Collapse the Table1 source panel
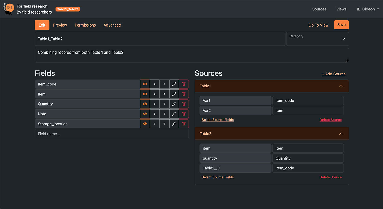The width and height of the screenshot is (383, 209). [341, 86]
